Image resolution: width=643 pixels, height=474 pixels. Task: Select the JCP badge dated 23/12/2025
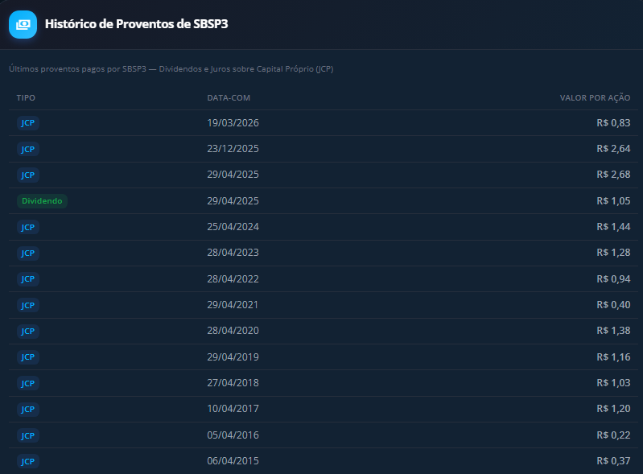[28, 149]
